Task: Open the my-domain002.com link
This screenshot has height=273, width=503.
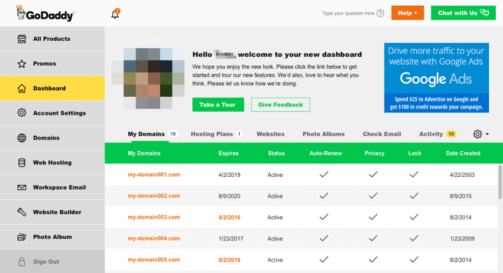Action: click(x=154, y=196)
